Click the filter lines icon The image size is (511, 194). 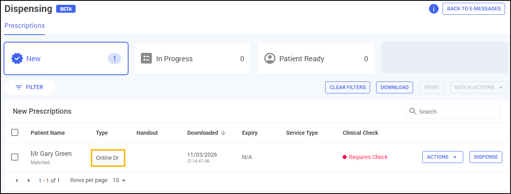pos(18,87)
